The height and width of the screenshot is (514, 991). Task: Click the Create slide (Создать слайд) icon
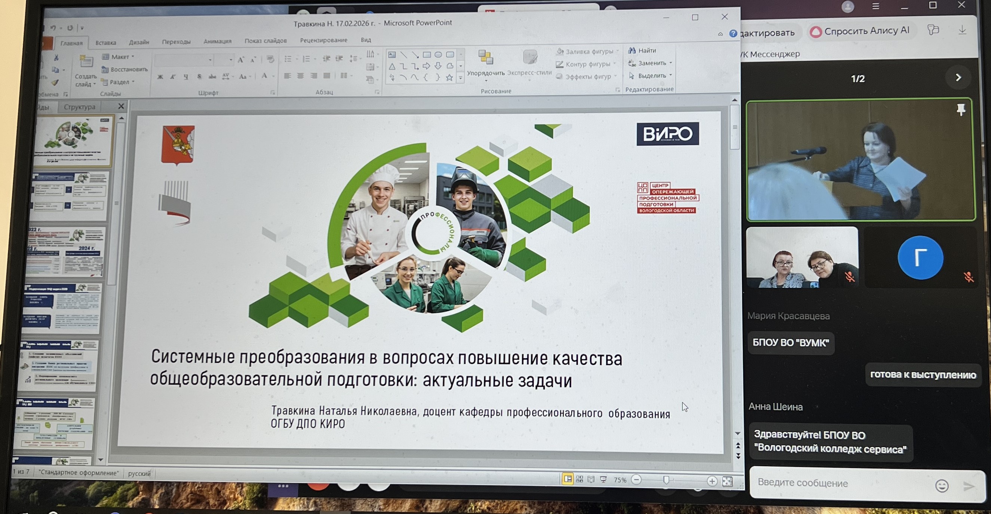click(x=86, y=62)
